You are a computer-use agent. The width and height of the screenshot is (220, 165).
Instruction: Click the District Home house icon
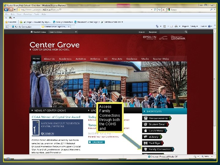[31, 32]
